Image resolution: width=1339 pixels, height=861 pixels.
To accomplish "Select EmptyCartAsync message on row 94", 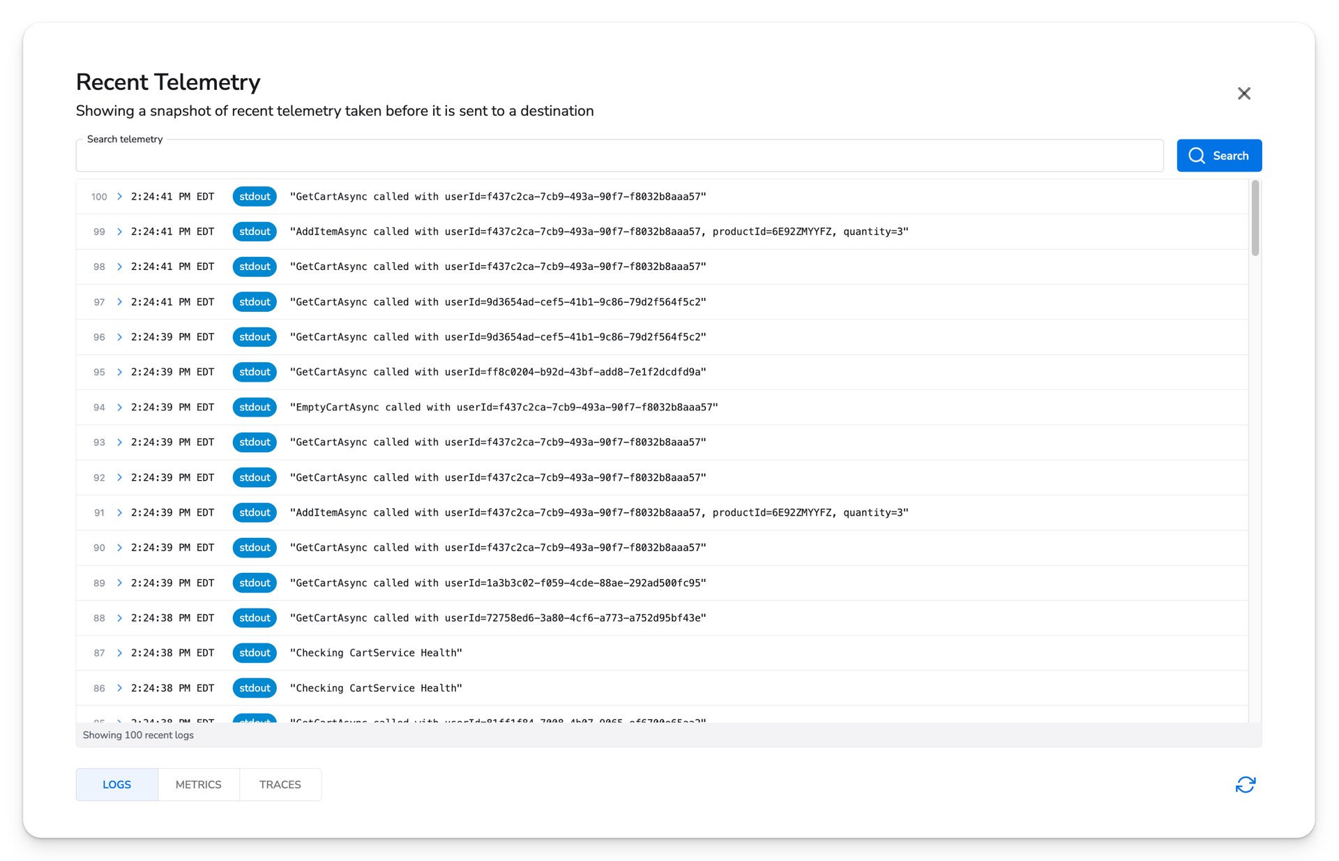I will tap(504, 407).
